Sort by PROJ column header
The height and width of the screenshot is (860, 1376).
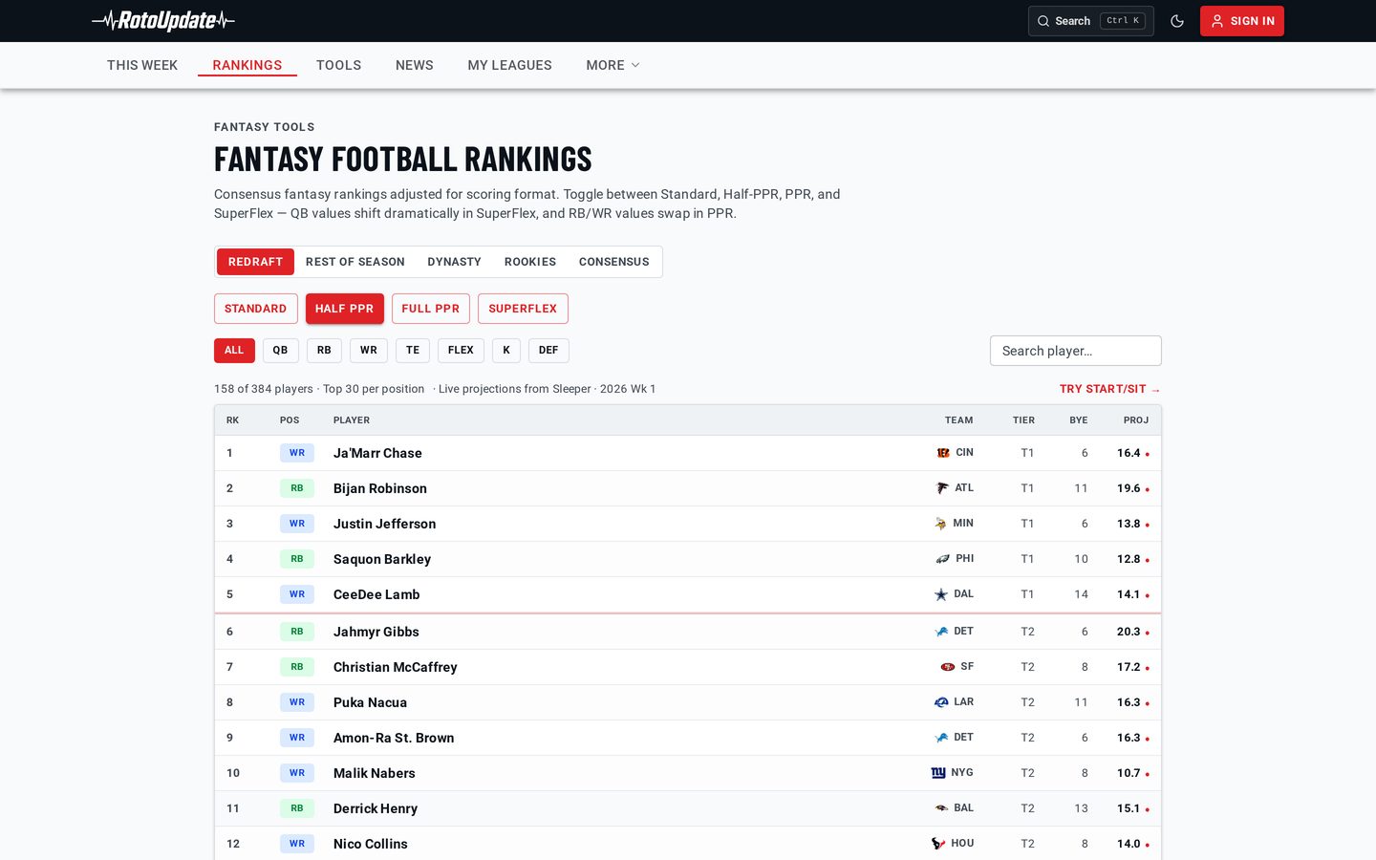[1136, 420]
